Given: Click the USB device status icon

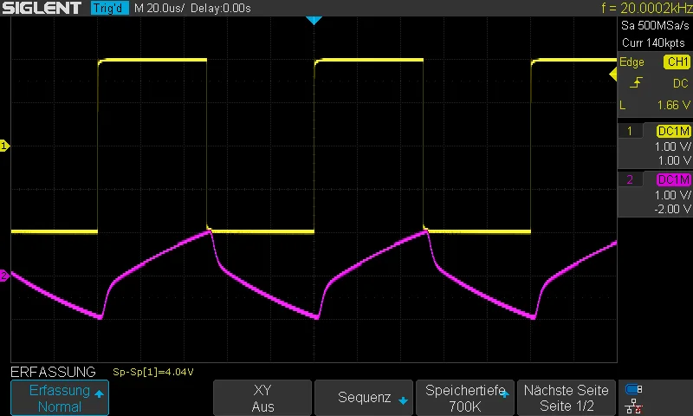Looking at the screenshot, I should pyautogui.click(x=633, y=389).
